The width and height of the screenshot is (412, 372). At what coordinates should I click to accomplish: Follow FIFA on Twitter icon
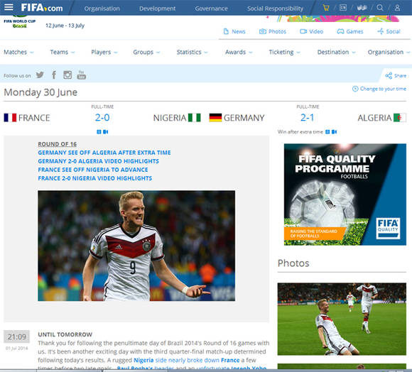point(40,75)
